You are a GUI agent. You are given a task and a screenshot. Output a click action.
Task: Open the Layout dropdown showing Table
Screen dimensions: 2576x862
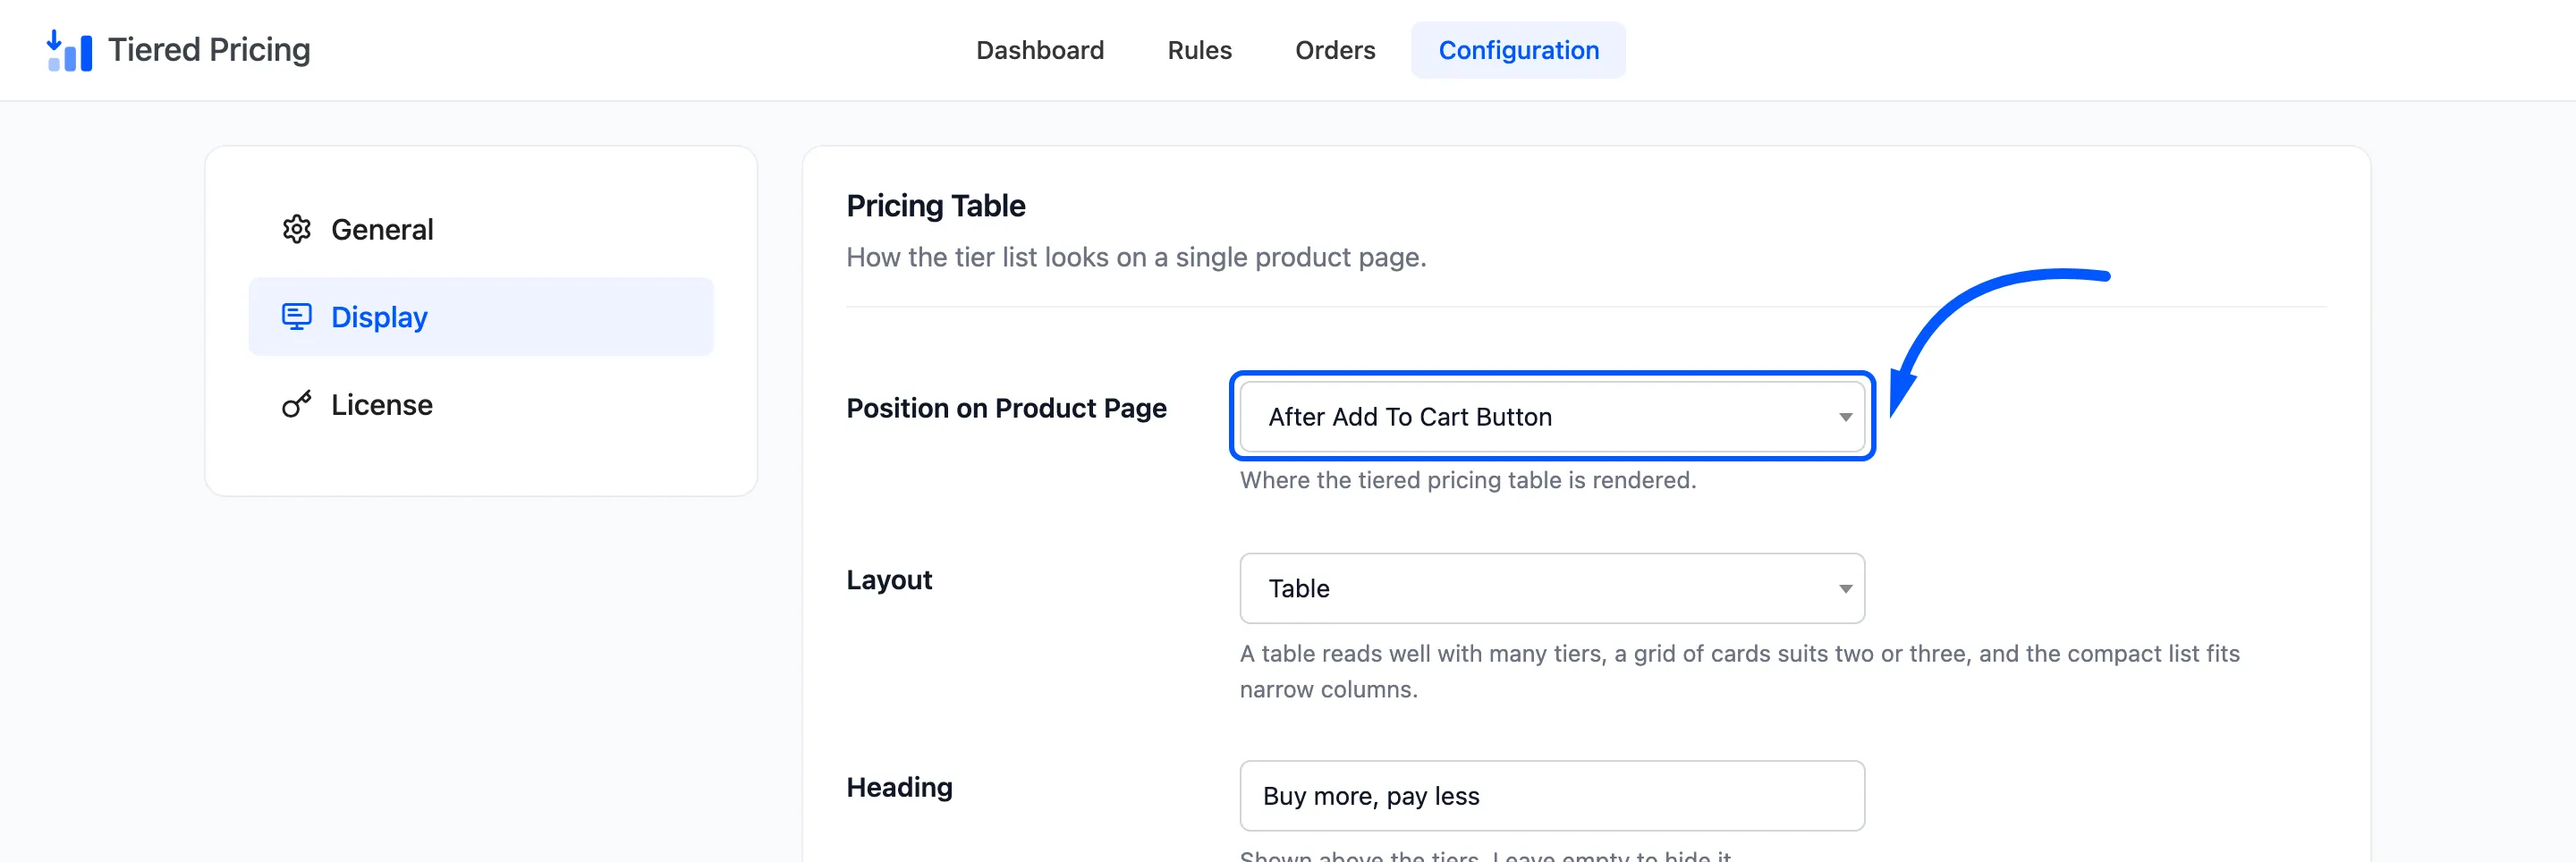click(1551, 588)
